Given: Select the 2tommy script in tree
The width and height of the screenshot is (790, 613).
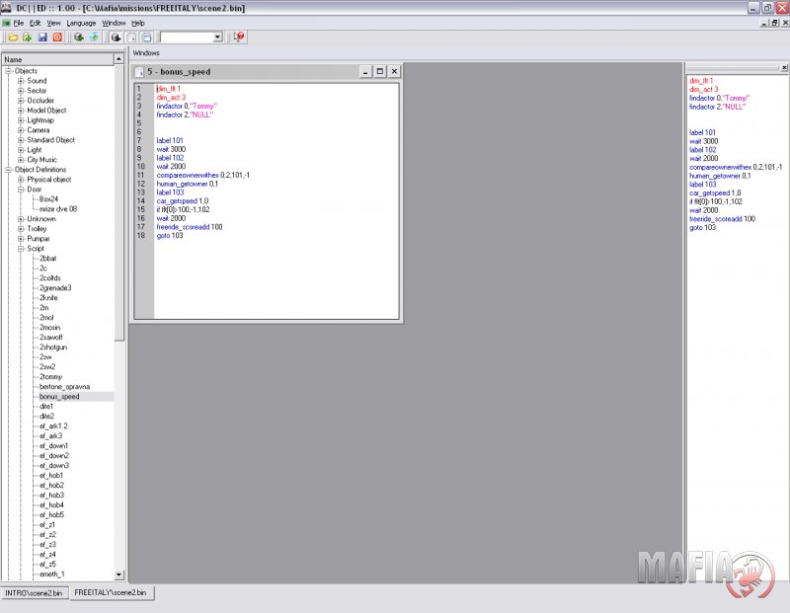Looking at the screenshot, I should [50, 377].
